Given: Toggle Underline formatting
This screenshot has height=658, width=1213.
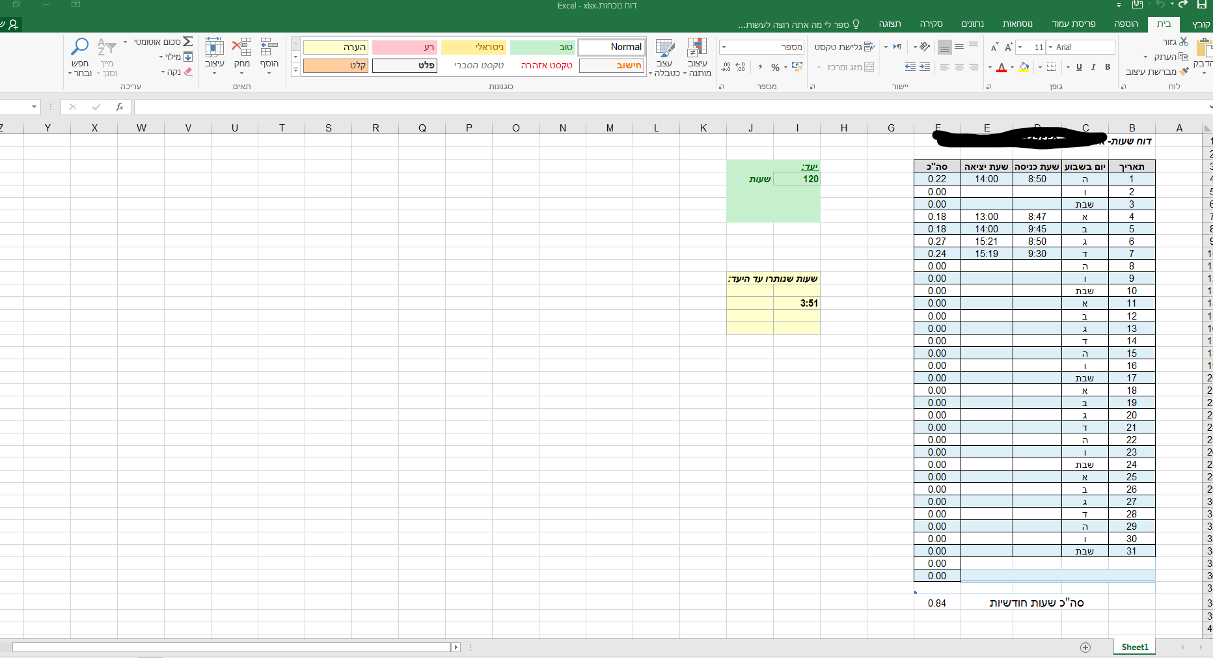Looking at the screenshot, I should [1079, 67].
